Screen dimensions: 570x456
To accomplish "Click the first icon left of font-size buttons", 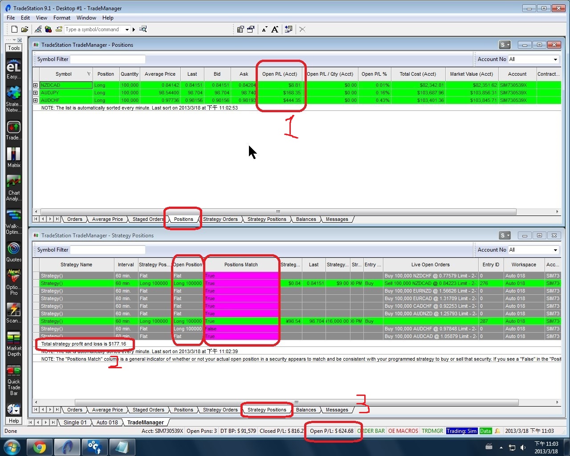I will (240, 29).
